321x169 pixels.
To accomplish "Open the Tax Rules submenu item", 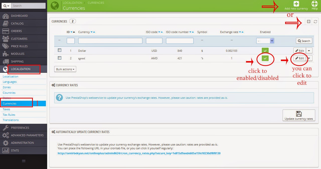I will [x=9, y=115].
